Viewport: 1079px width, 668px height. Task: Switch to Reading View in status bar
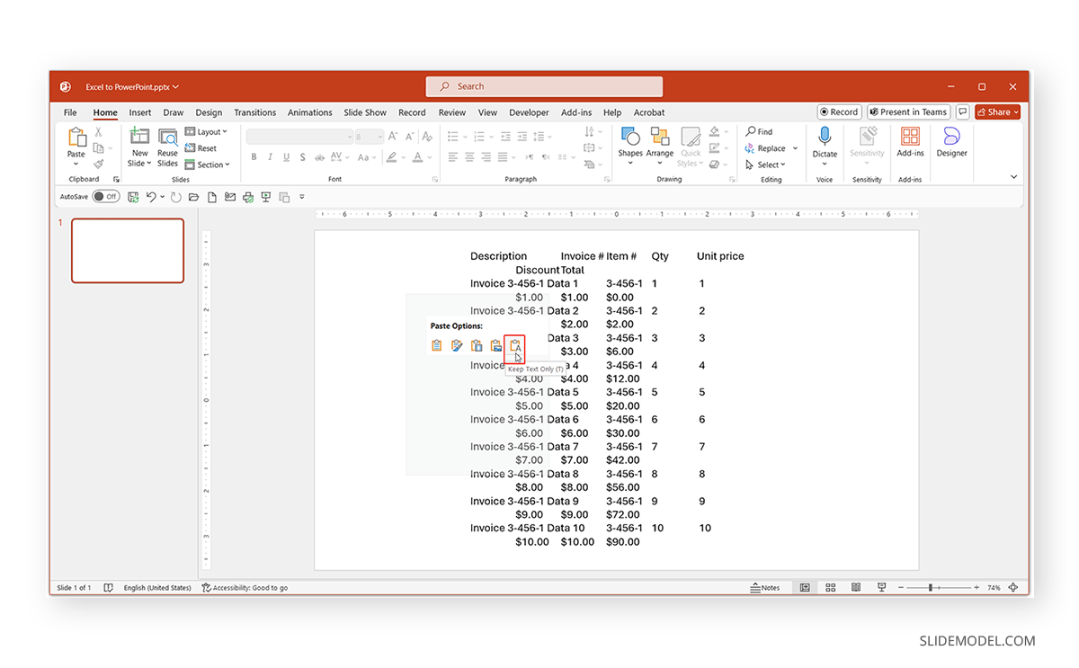(x=855, y=587)
